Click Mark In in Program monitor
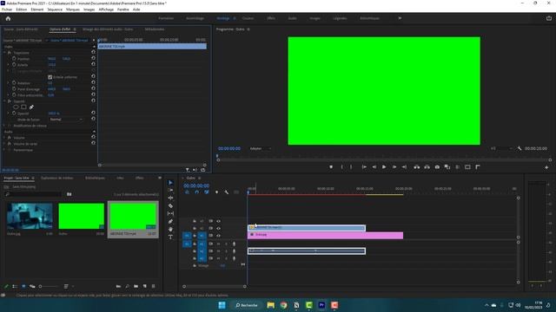The image size is (556, 312). (341, 167)
